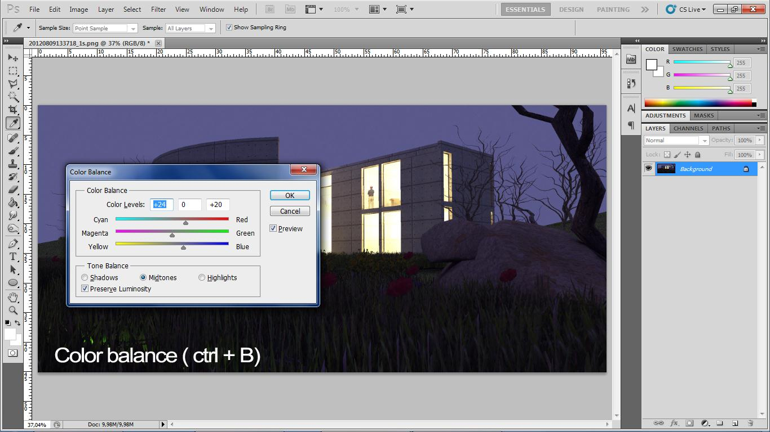Select the Type tool
This screenshot has width=770, height=432.
click(13, 256)
